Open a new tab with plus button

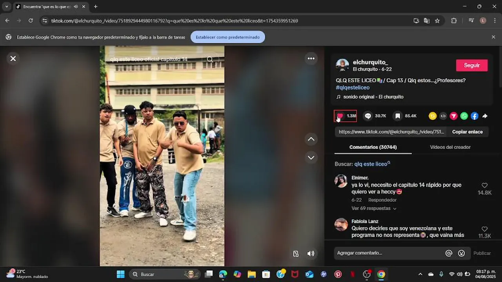pos(95,7)
